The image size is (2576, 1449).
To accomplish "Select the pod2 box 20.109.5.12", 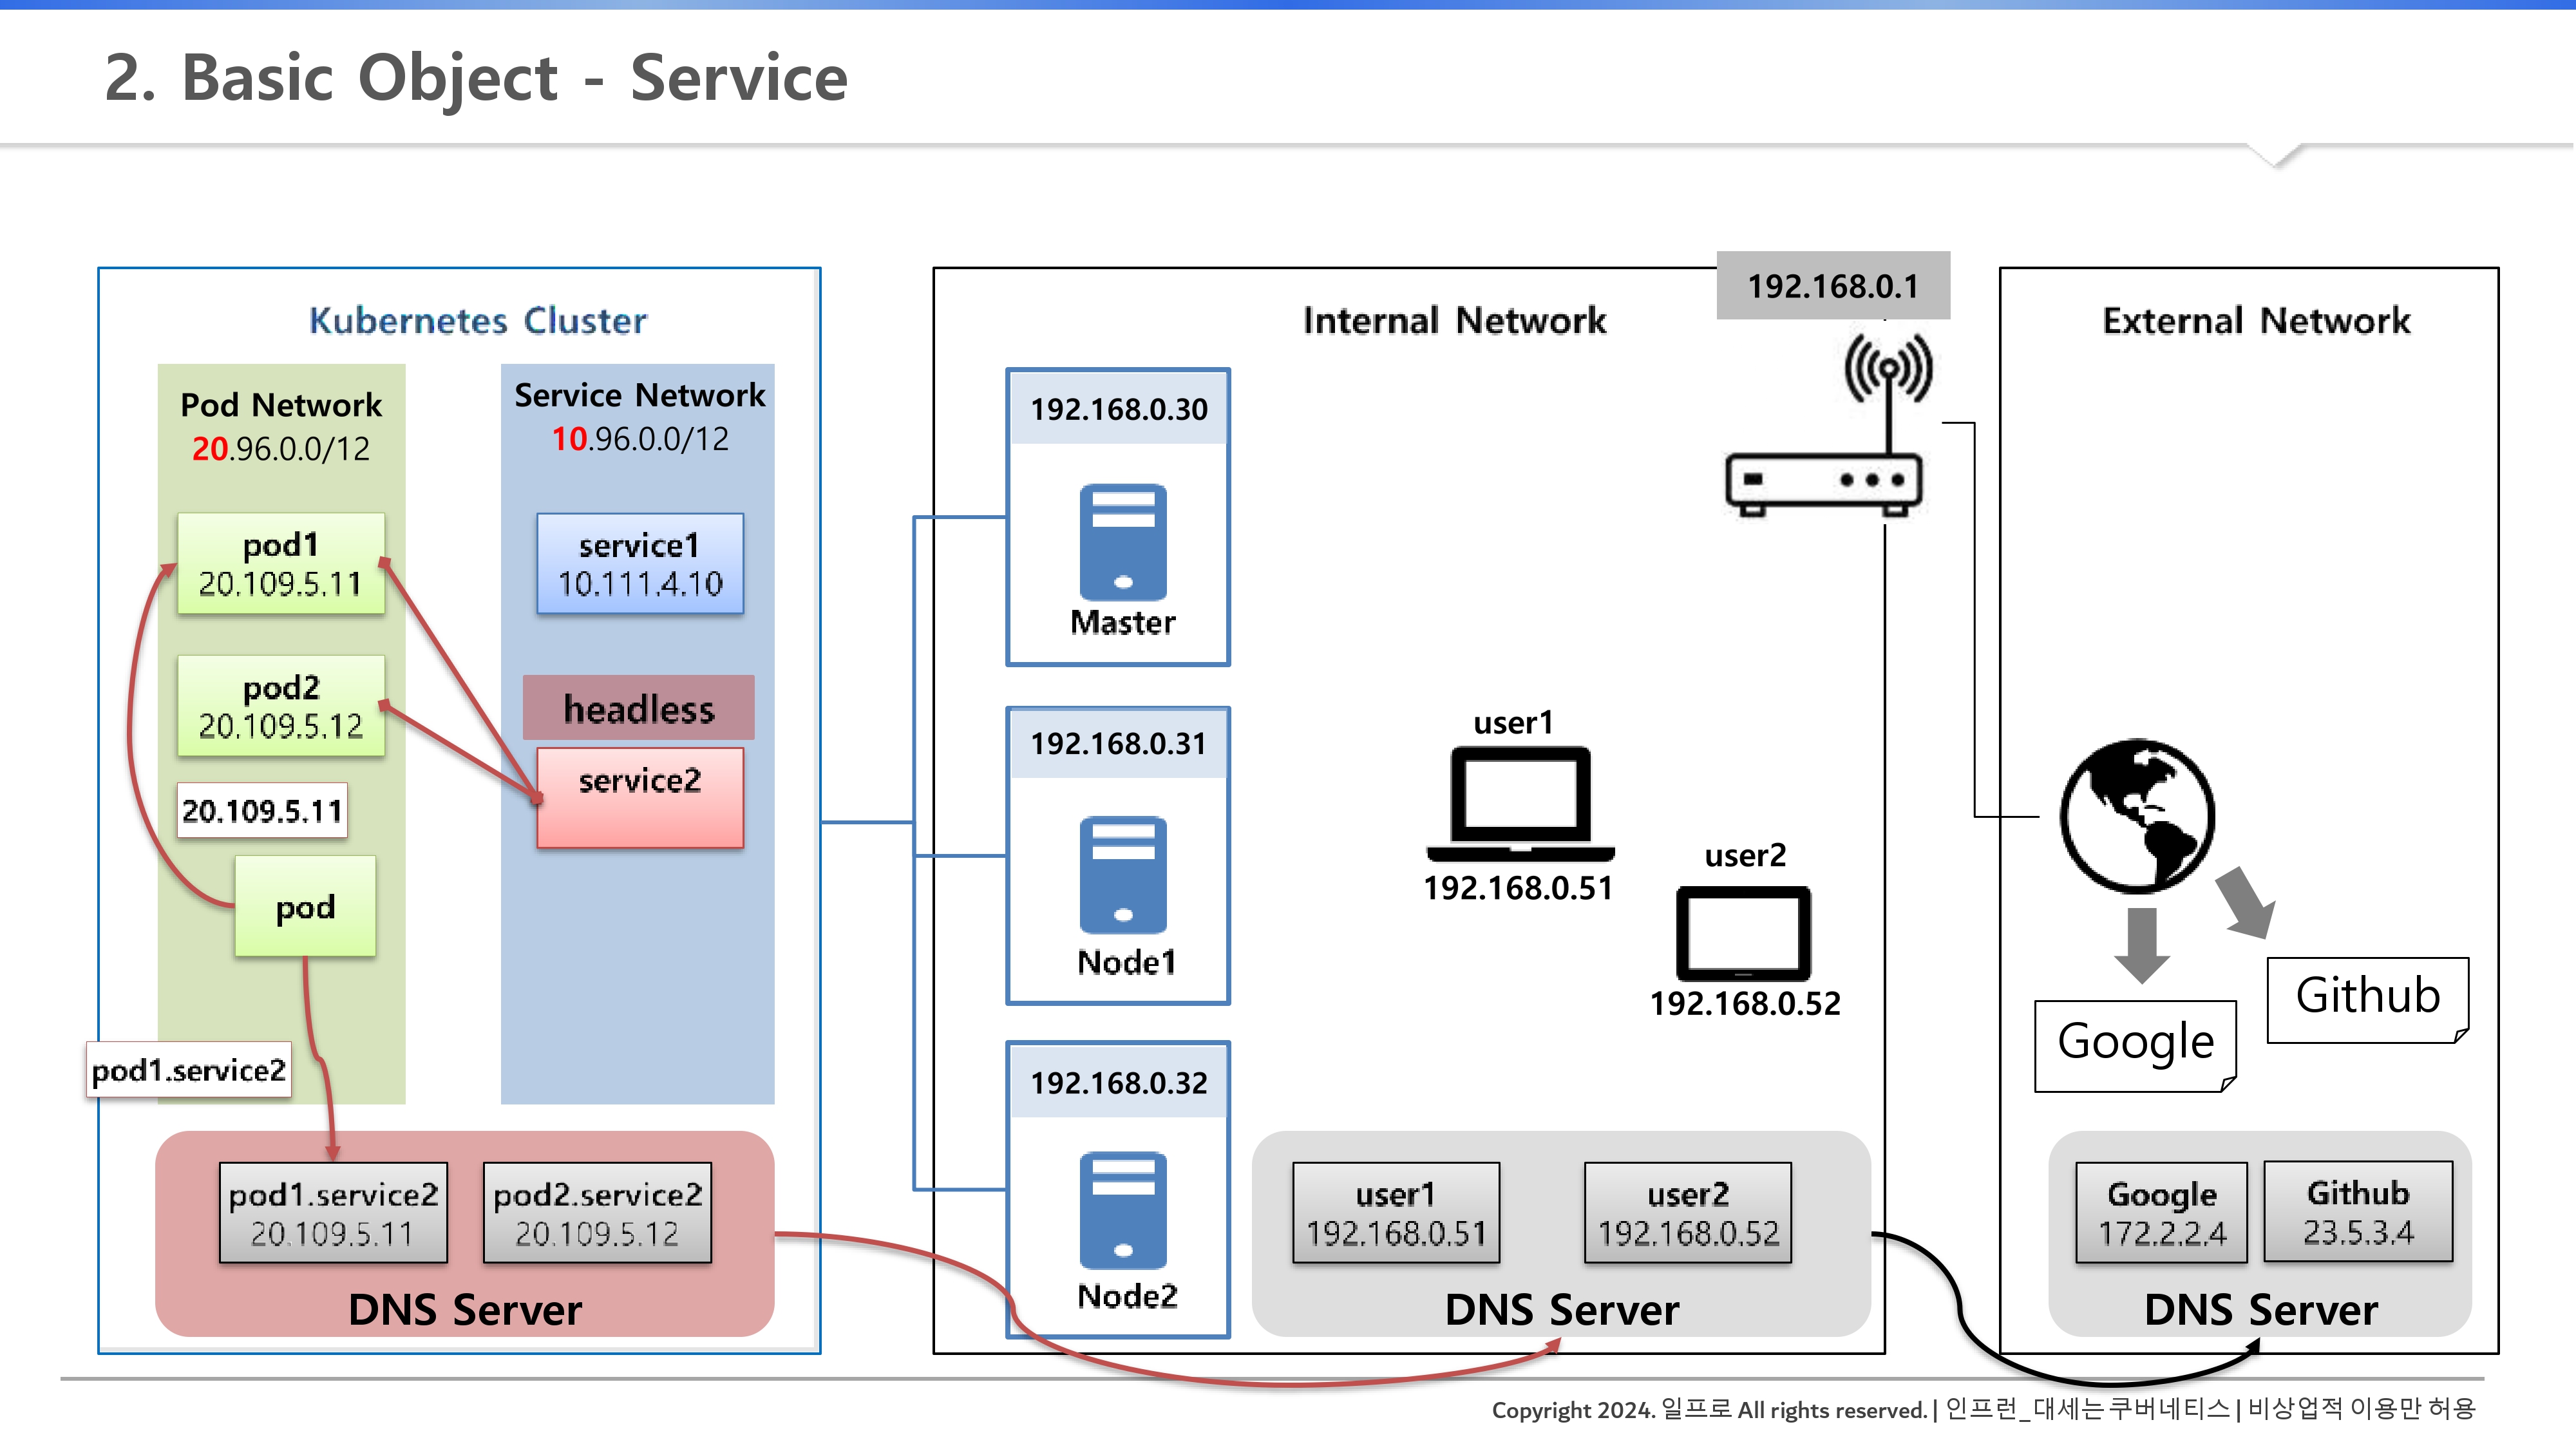I will (x=281, y=706).
